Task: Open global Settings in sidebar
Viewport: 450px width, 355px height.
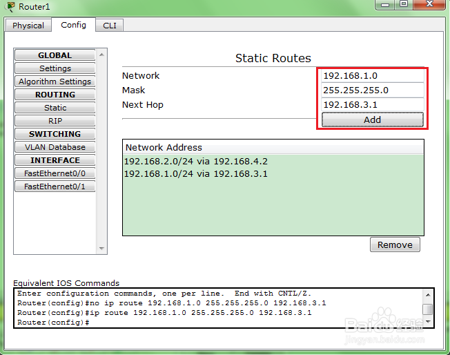Action: 55,68
